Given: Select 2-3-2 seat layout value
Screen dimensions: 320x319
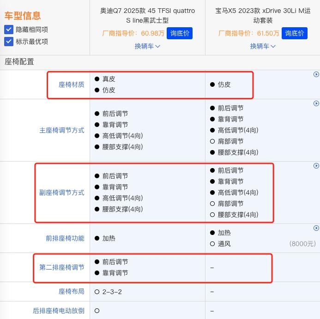Looking at the screenshot, I should [112, 292].
